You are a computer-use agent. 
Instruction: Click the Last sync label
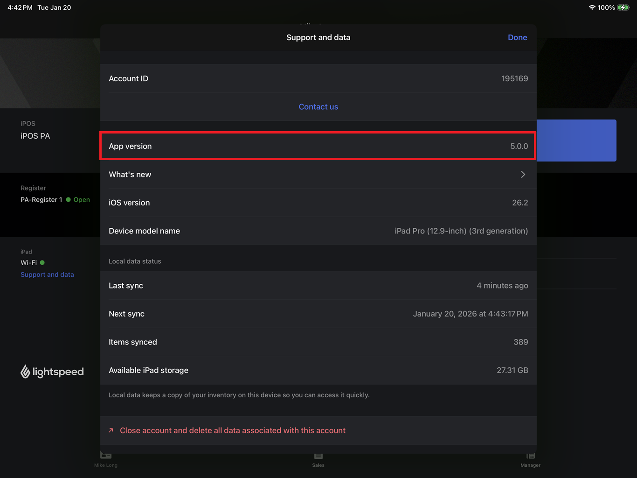point(126,286)
